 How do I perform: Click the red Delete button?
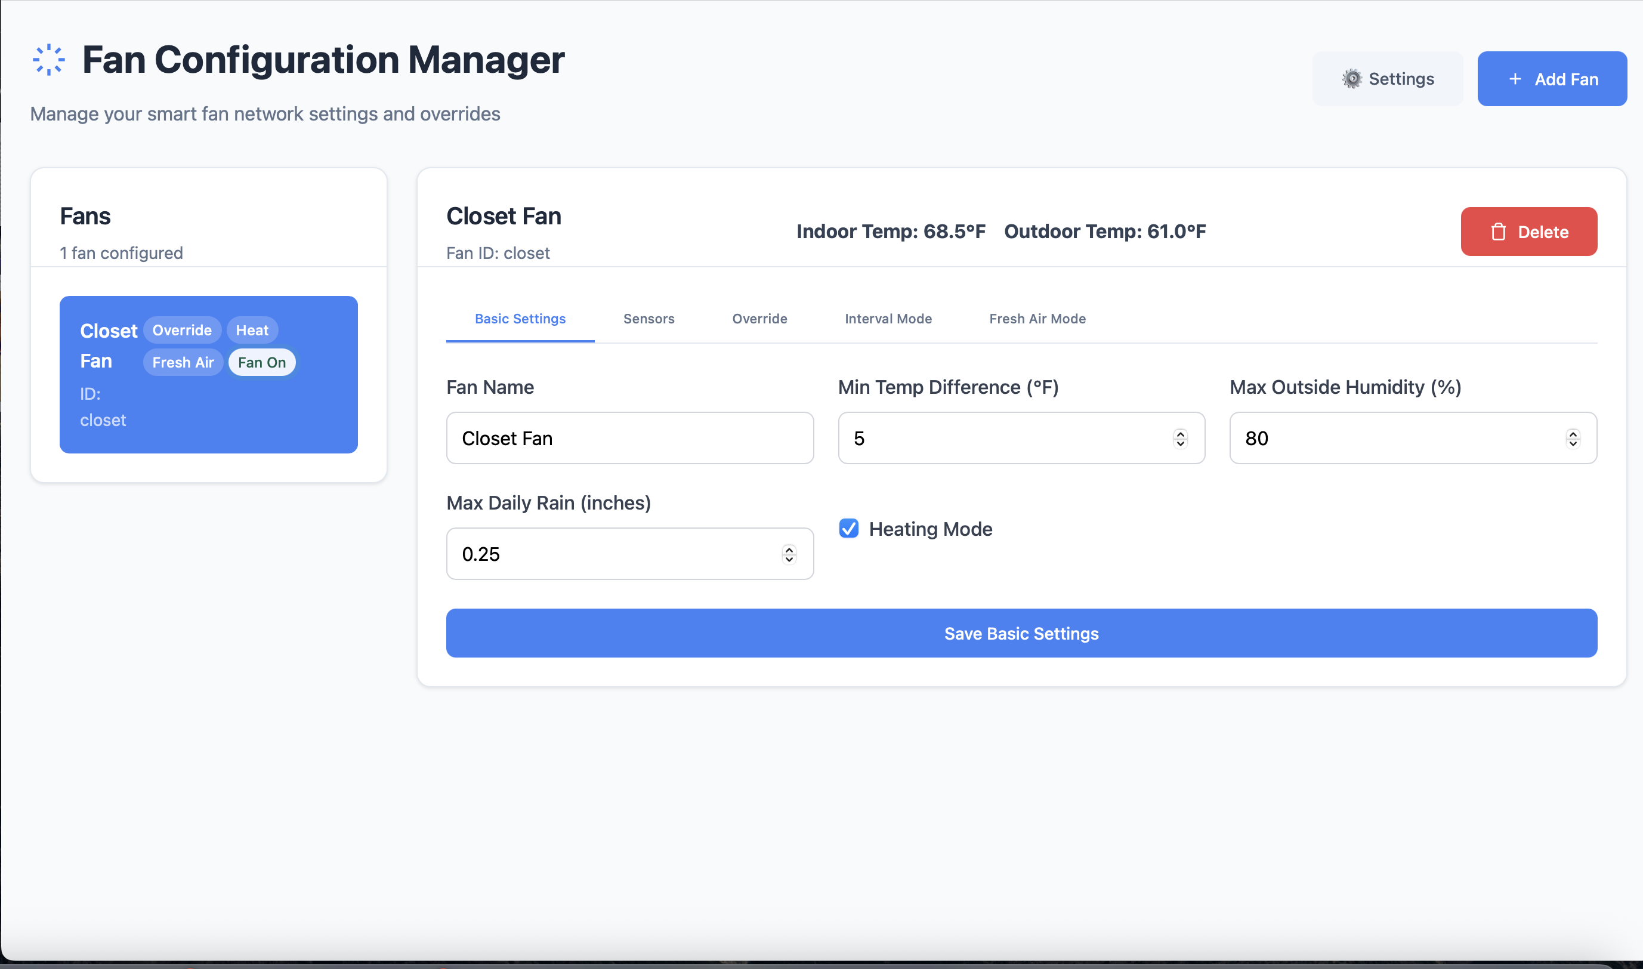tap(1529, 232)
